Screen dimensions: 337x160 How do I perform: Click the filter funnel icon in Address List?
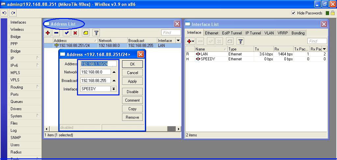(96, 33)
